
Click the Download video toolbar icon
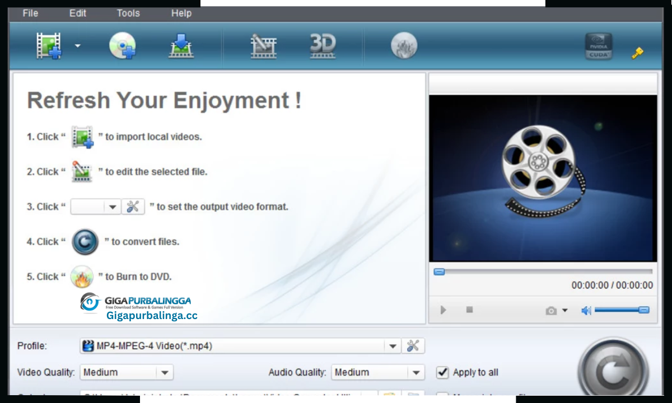pyautogui.click(x=181, y=46)
